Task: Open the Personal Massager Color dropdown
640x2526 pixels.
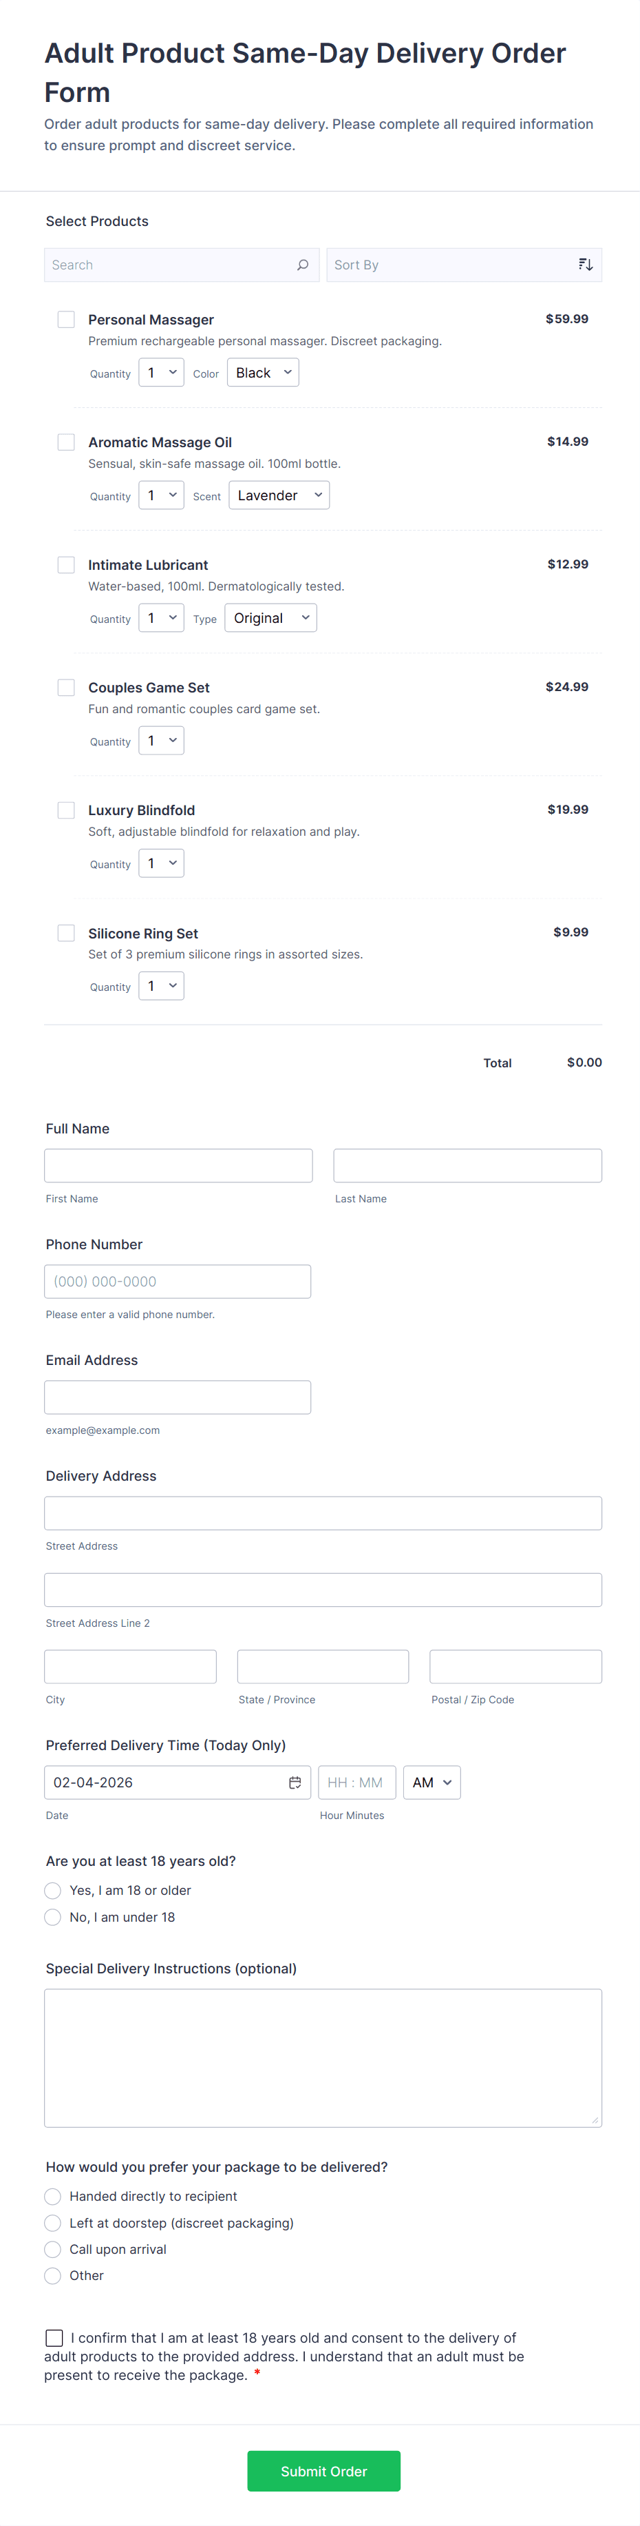Action: [x=263, y=373]
